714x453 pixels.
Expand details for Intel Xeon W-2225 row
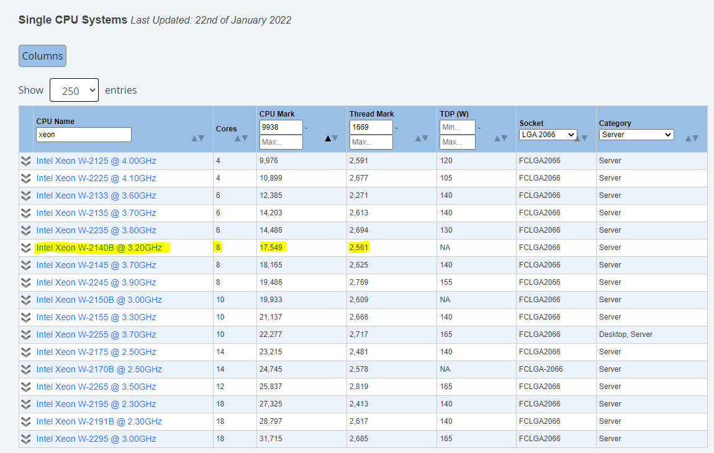25,179
